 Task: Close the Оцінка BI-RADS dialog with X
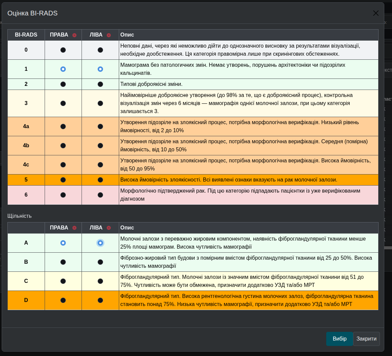point(376,13)
